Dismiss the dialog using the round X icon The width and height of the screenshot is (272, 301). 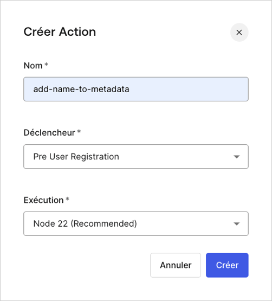tap(239, 33)
